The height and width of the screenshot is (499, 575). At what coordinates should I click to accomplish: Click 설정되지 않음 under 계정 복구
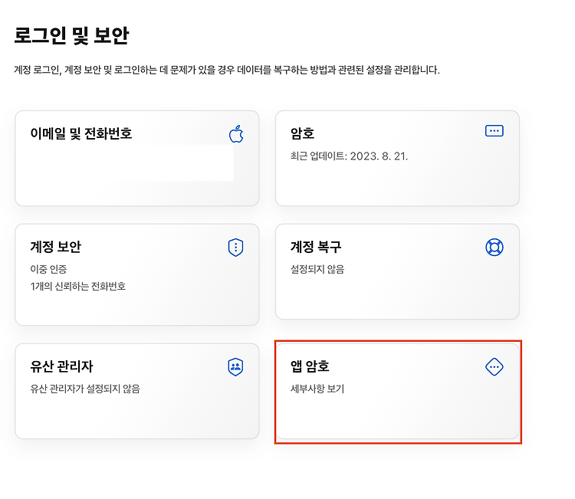[317, 270]
